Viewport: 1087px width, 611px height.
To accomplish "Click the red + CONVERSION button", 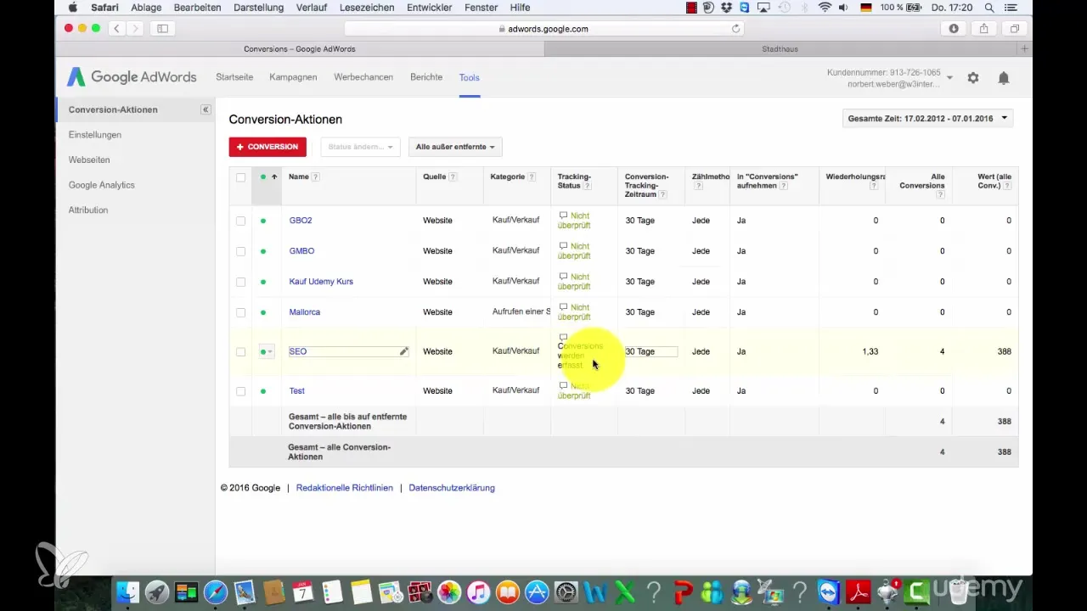I will [268, 147].
